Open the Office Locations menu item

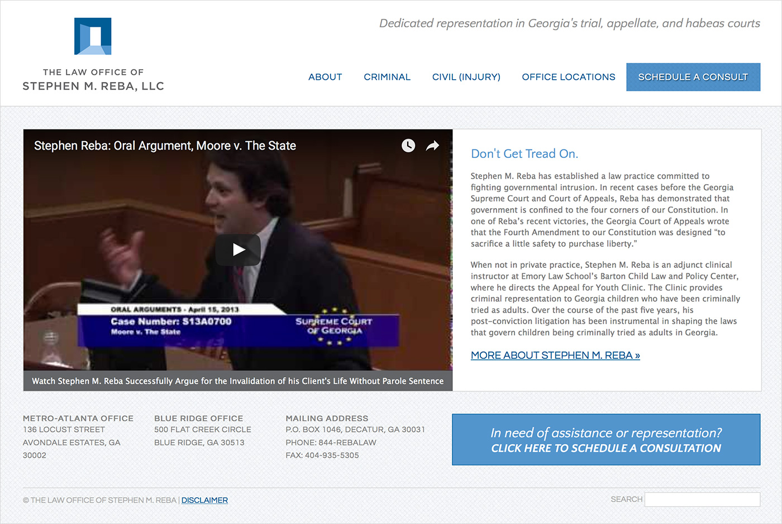(569, 77)
